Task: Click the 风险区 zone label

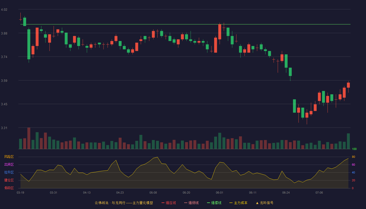Action: click(x=9, y=157)
